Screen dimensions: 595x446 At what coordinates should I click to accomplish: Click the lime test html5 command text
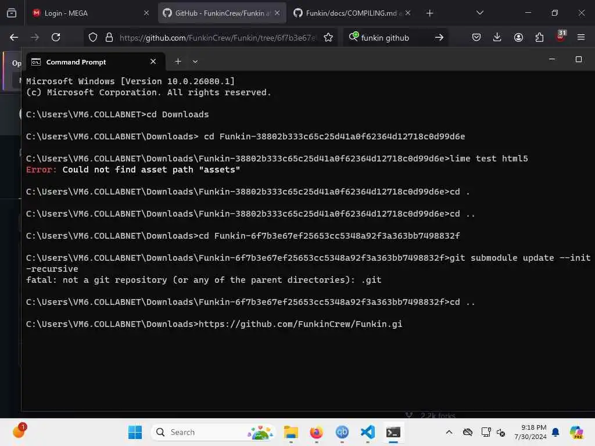[x=489, y=159]
